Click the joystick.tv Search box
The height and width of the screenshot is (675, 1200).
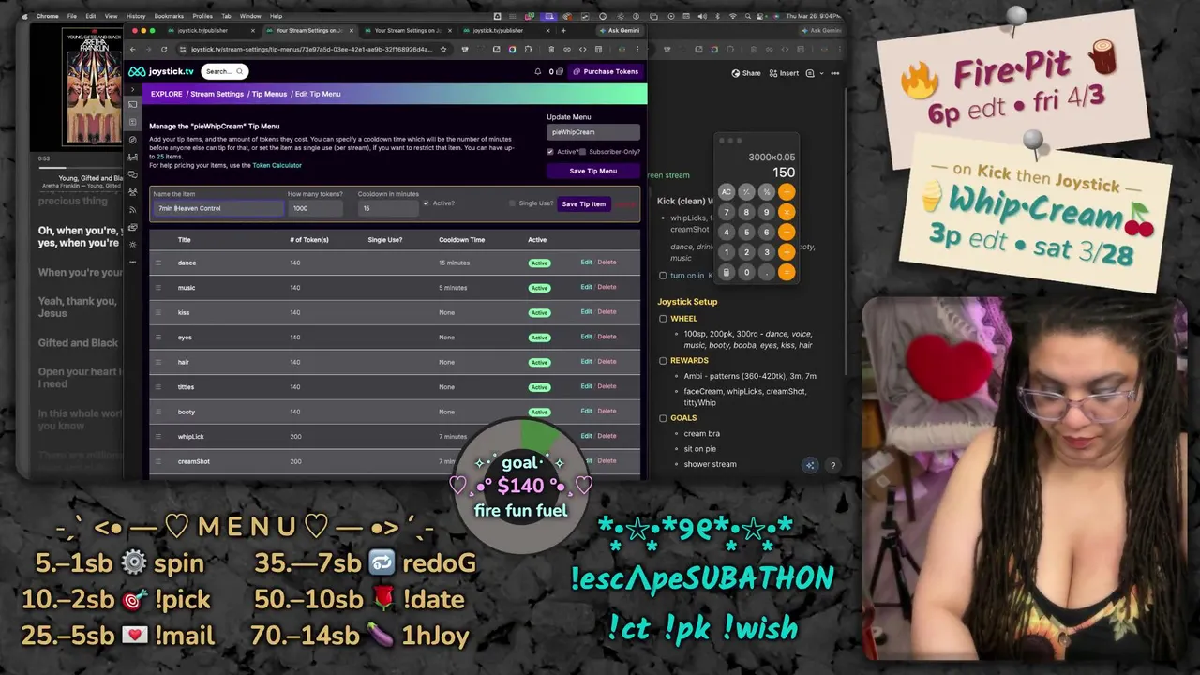[x=224, y=71]
